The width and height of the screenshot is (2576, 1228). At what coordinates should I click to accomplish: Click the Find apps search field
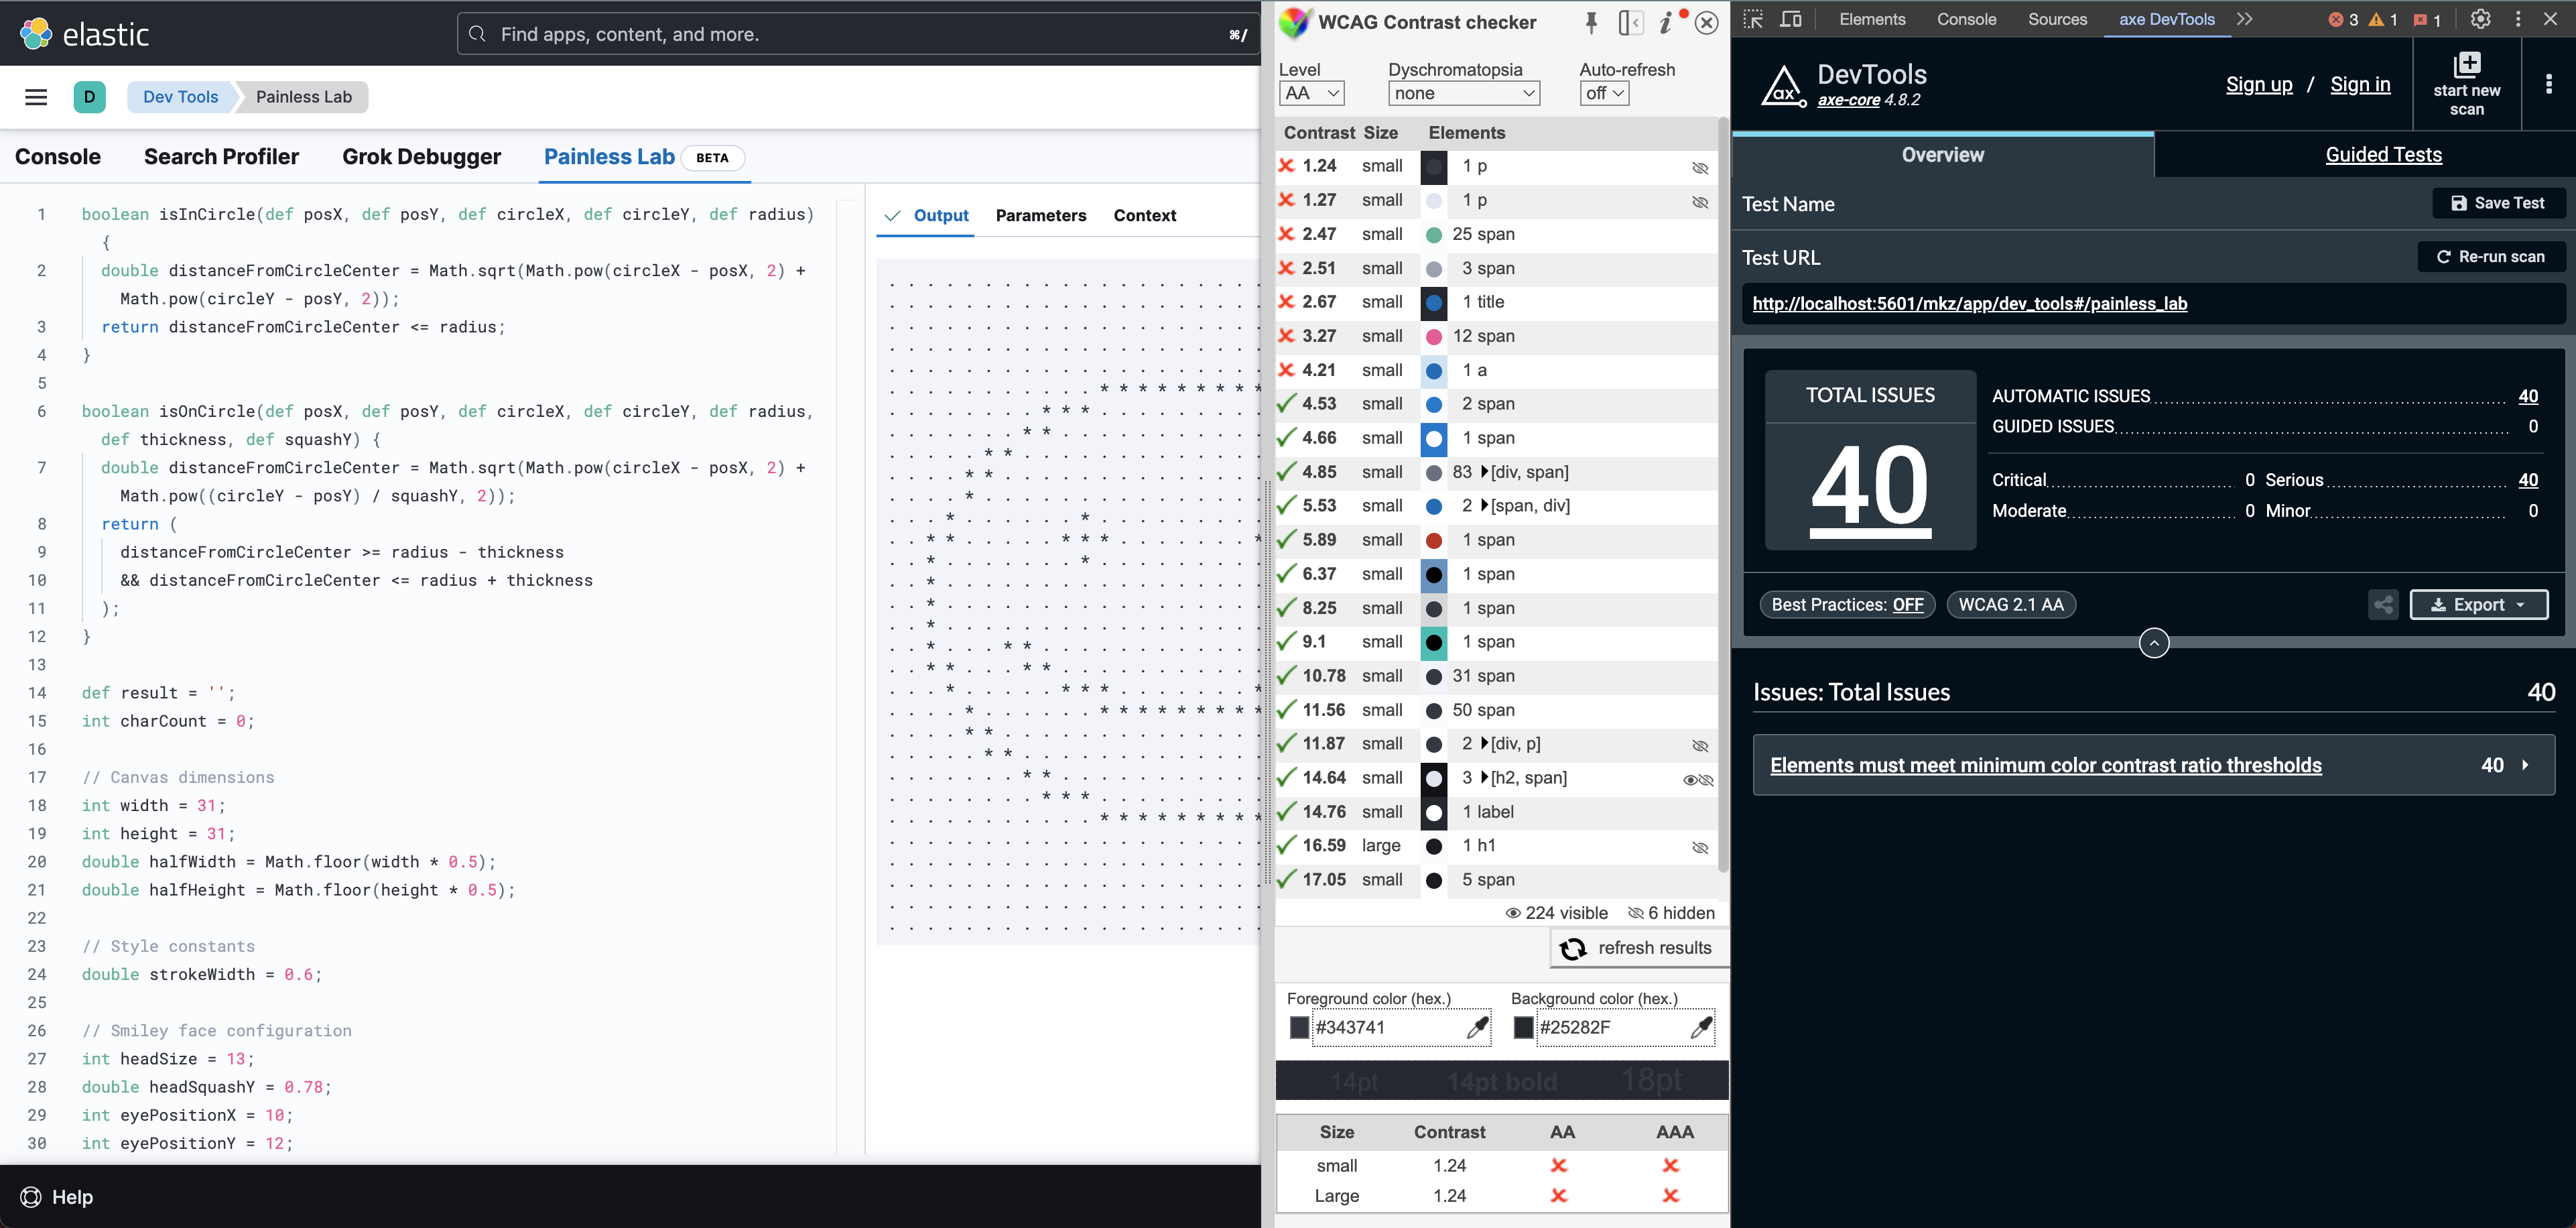pyautogui.click(x=858, y=34)
